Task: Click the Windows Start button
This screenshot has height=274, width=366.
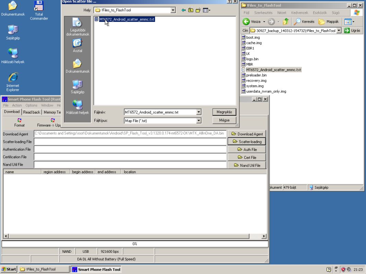Action: pos(9,269)
